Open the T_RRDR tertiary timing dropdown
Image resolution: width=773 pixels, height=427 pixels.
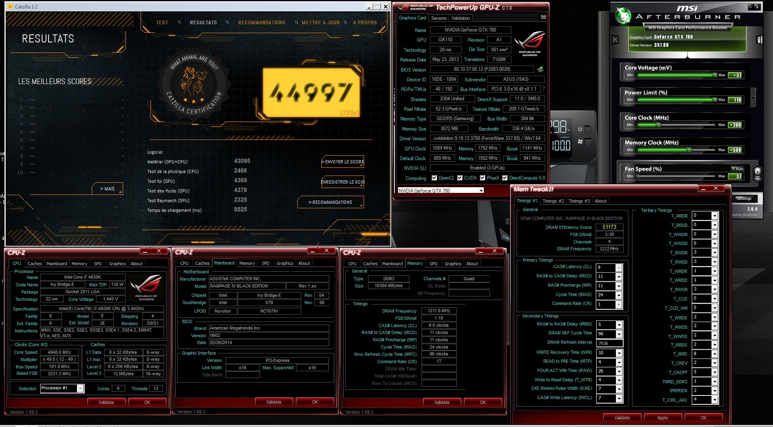pos(715,216)
